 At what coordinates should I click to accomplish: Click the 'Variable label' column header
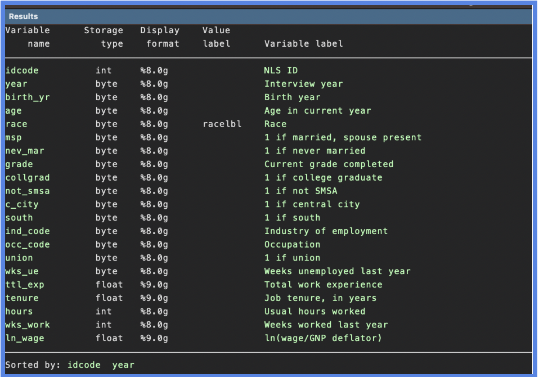click(303, 44)
